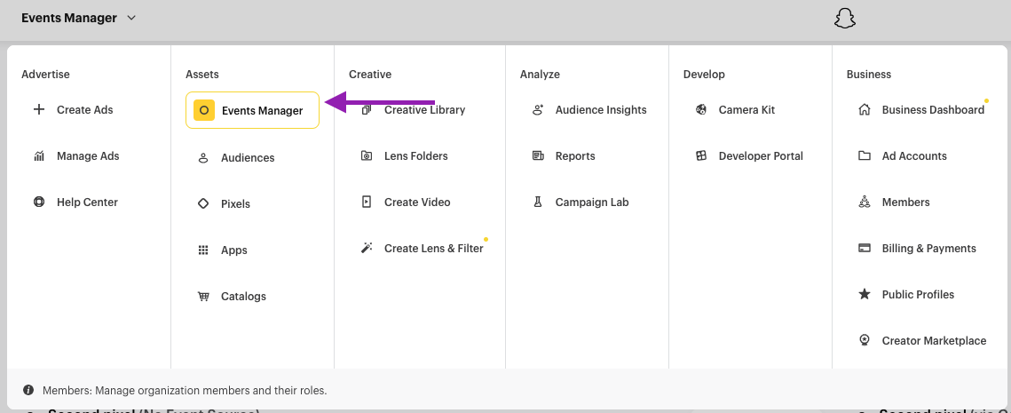Open the Help Center entry
The height and width of the screenshot is (413, 1011).
[x=87, y=202]
